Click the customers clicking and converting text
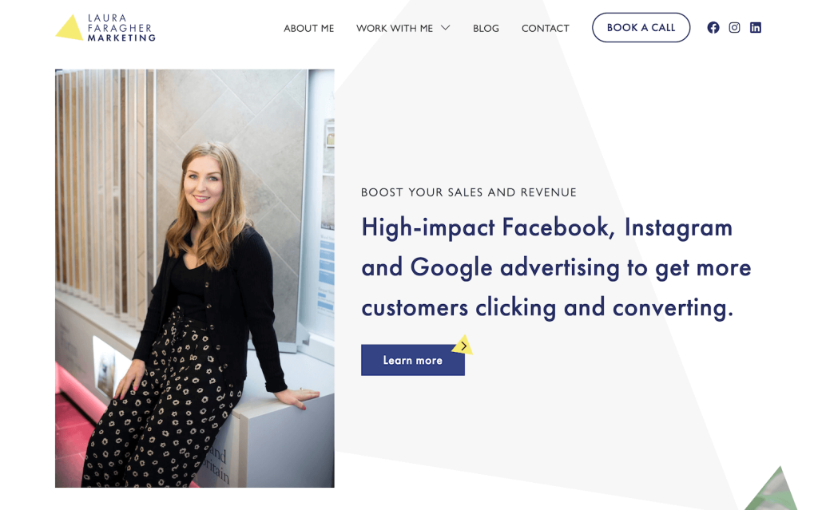This screenshot has height=510, width=818. coord(547,307)
